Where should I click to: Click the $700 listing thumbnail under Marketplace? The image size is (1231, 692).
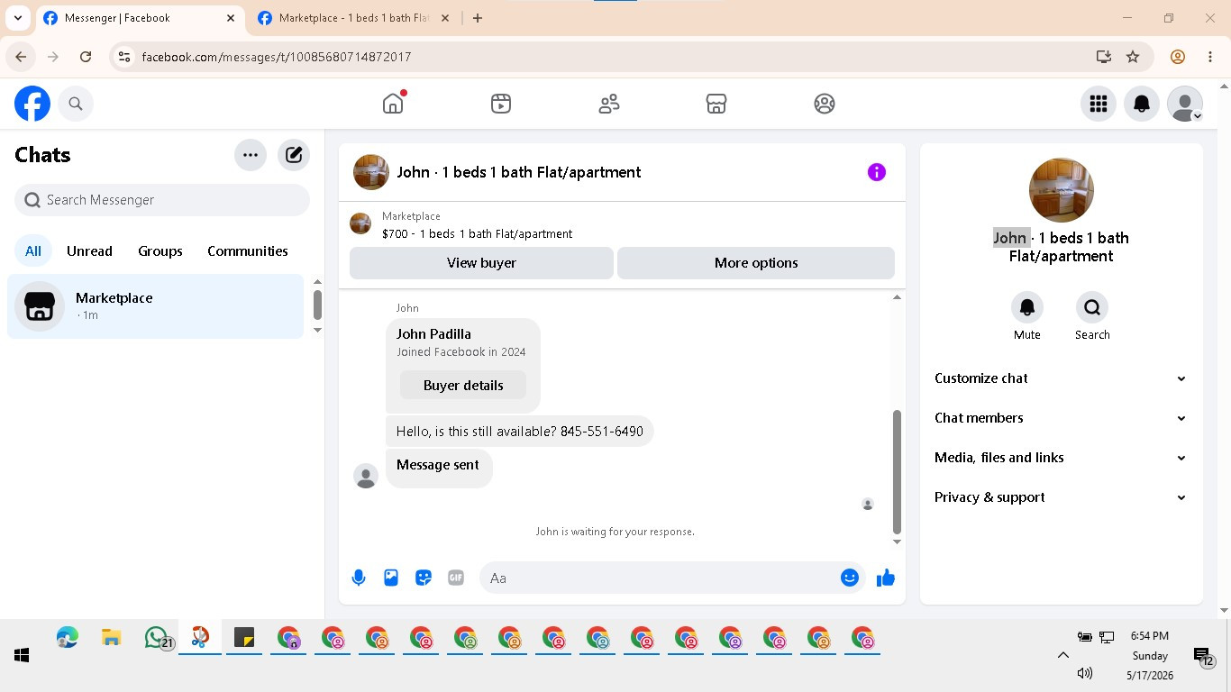(x=360, y=223)
